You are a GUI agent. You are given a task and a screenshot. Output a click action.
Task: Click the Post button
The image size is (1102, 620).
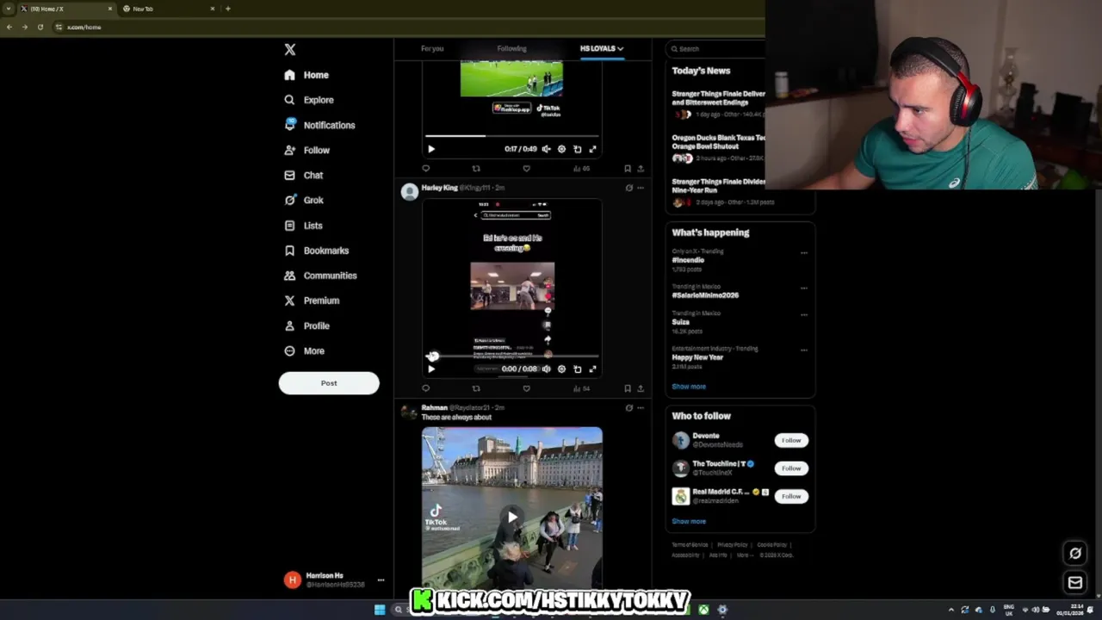tap(329, 383)
